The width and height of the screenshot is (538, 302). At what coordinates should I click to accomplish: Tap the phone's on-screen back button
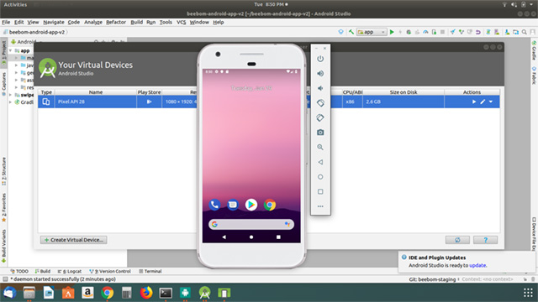224,237
